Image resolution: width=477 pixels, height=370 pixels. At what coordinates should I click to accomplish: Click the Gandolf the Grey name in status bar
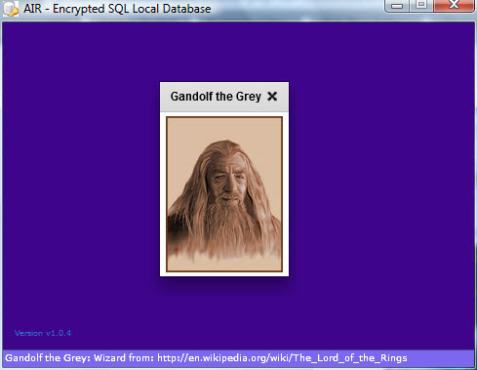(x=48, y=358)
